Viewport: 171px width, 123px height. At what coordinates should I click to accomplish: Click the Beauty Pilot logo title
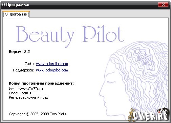70,36
